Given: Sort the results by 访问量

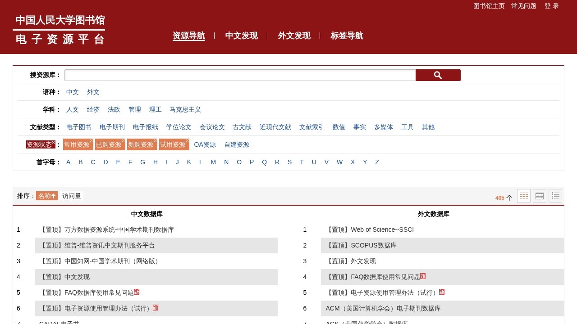Looking at the screenshot, I should coord(71,196).
